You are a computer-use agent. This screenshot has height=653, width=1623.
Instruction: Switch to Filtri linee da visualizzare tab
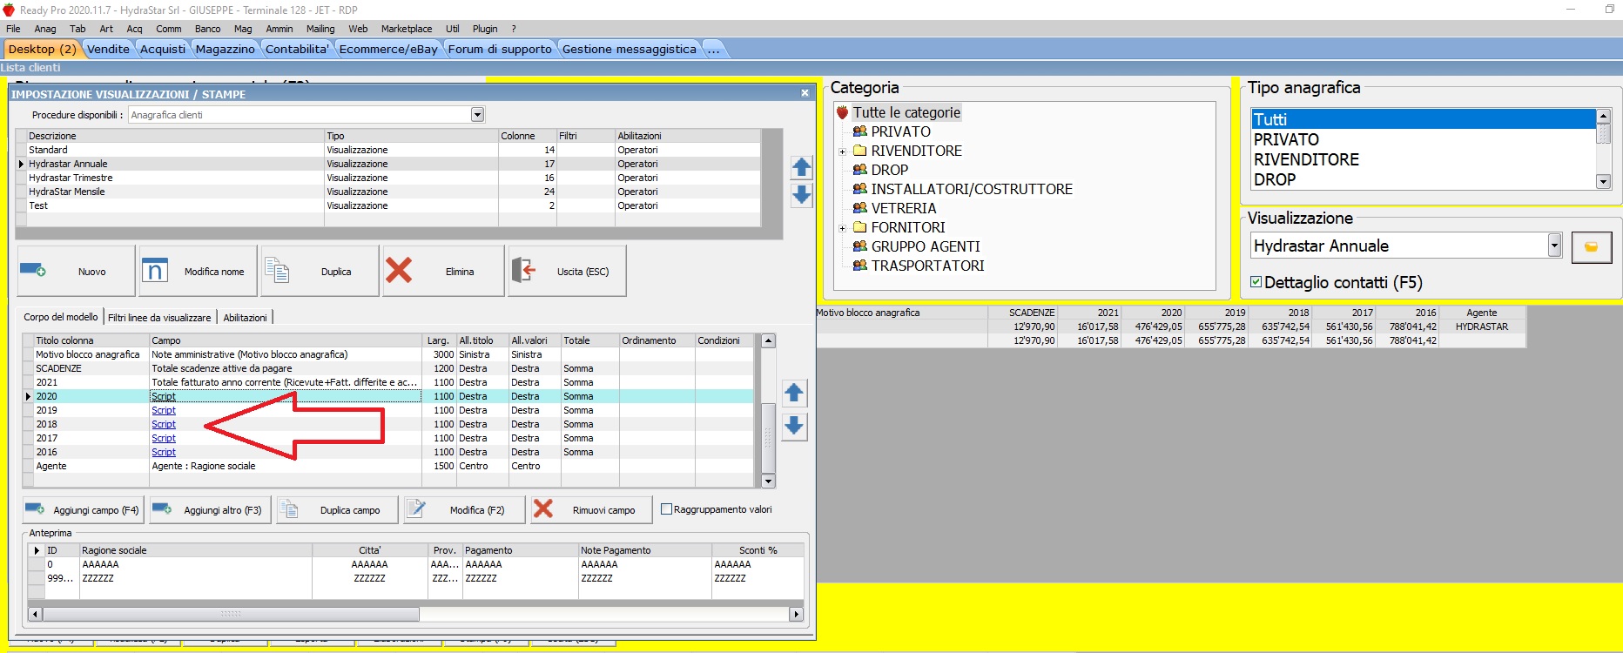point(159,318)
